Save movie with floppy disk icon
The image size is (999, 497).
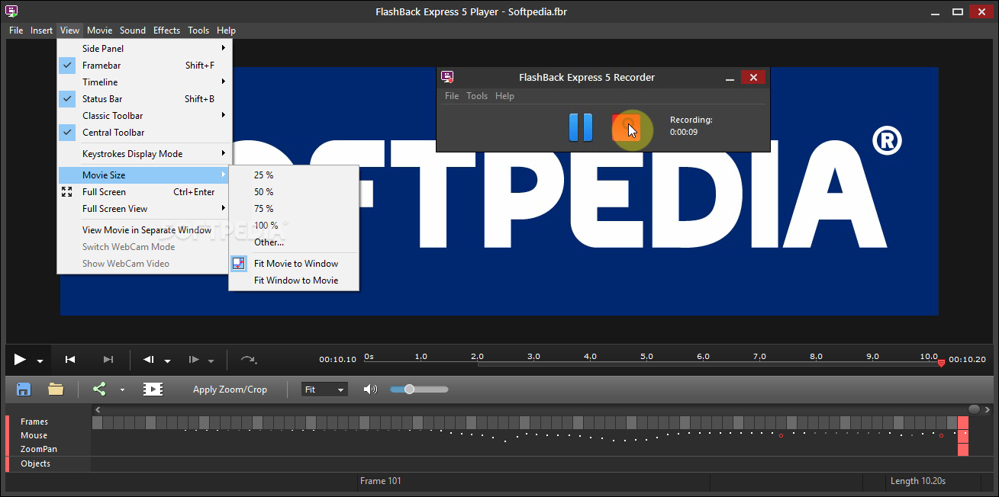tap(24, 390)
